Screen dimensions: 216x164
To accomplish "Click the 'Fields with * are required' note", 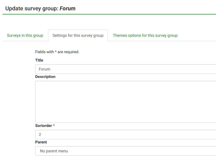I will (57, 52).
